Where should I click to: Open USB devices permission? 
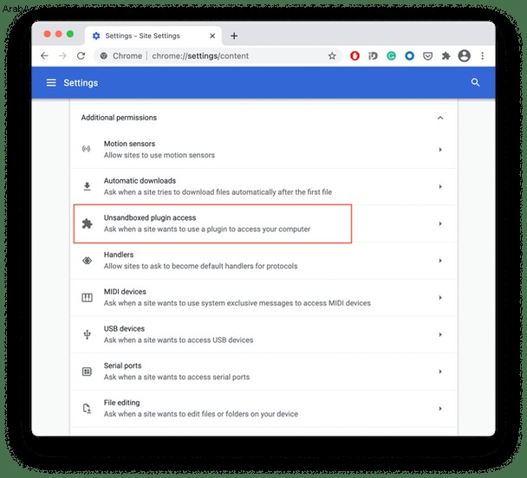tap(263, 334)
